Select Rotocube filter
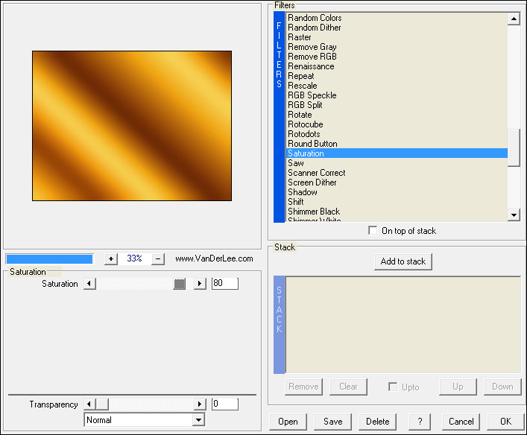The height and width of the screenshot is (435, 527). coord(397,124)
